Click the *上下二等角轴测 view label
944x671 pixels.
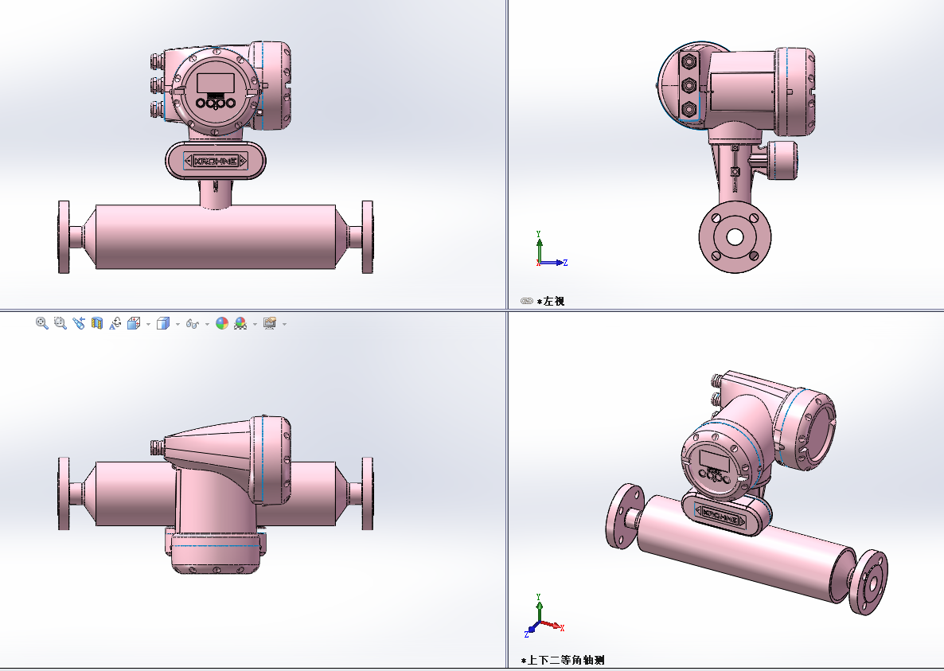pyautogui.click(x=563, y=660)
